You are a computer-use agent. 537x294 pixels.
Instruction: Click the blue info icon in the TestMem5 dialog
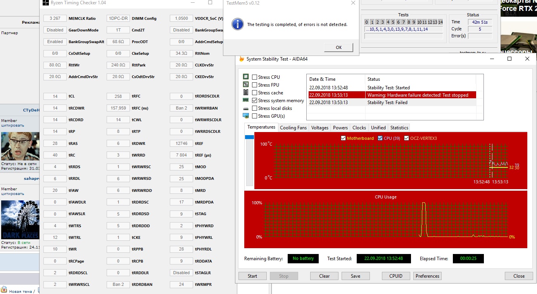pos(237,24)
